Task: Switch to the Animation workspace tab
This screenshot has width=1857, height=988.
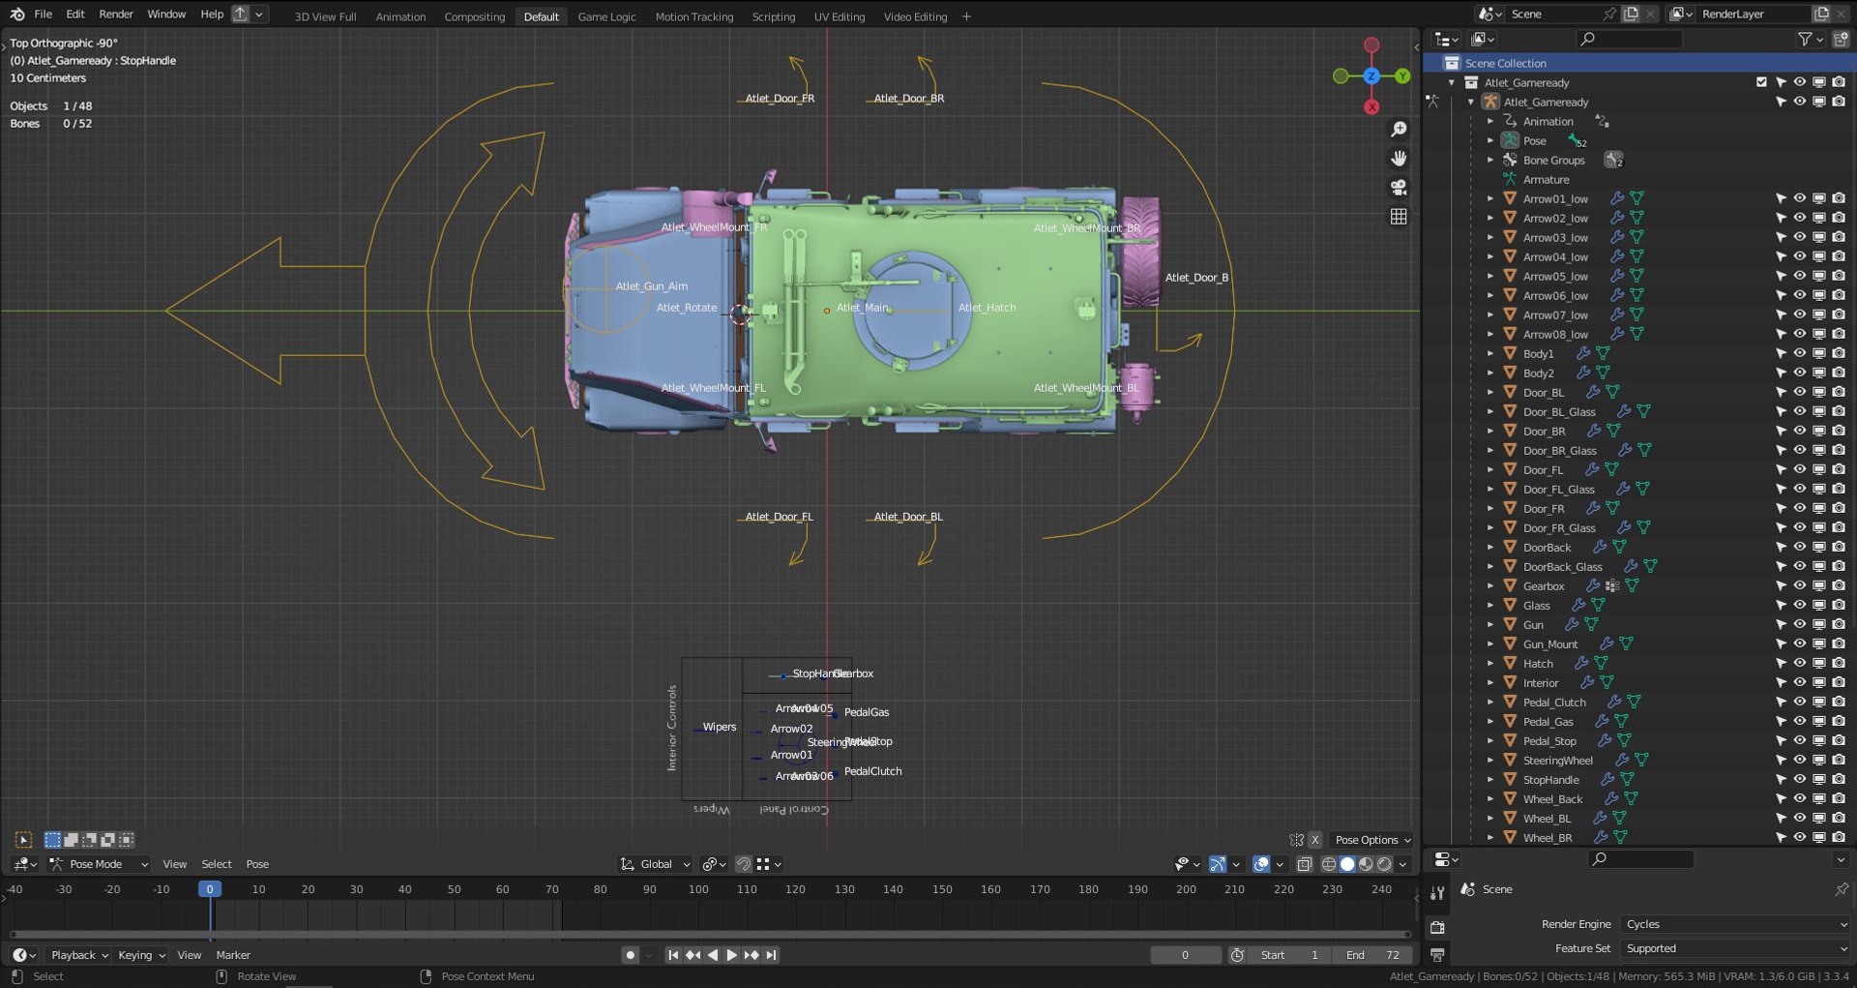Action: pos(400,16)
